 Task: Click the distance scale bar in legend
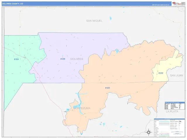[x=177, y=132]
